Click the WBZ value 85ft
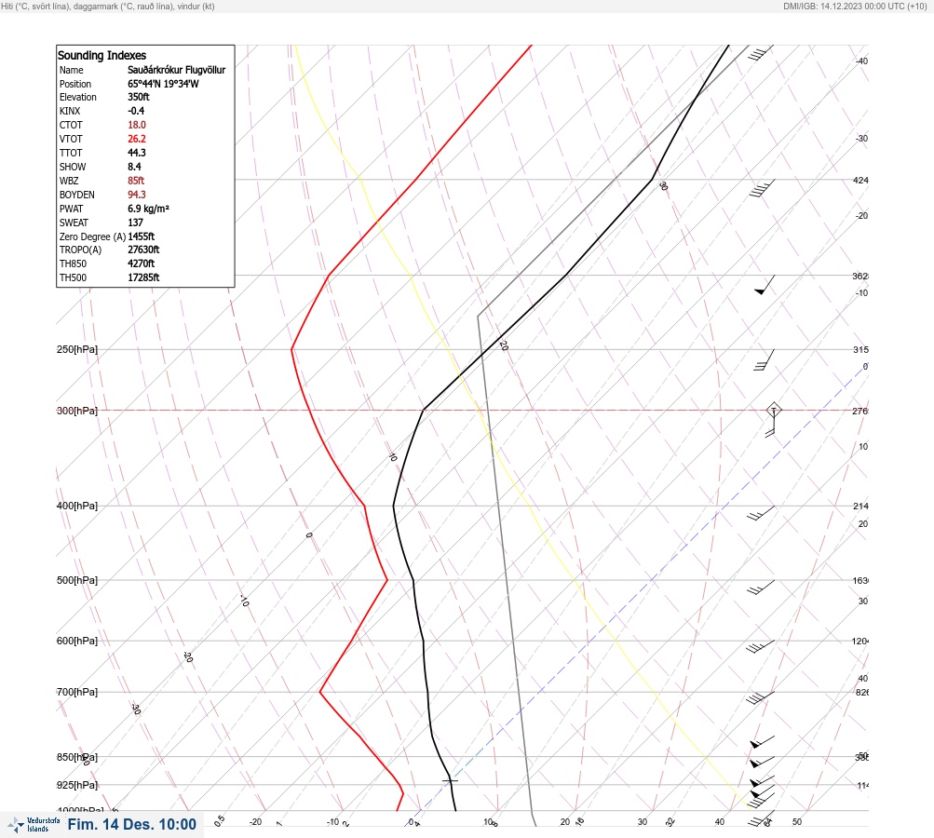Viewport: 934px width, 838px height. [x=136, y=181]
